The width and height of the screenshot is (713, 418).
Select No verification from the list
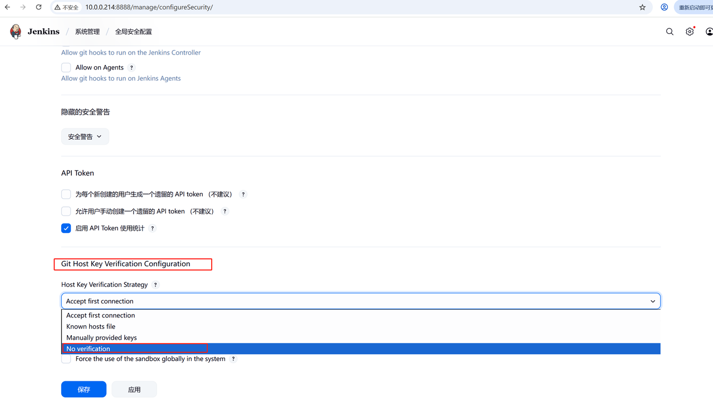[88, 349]
